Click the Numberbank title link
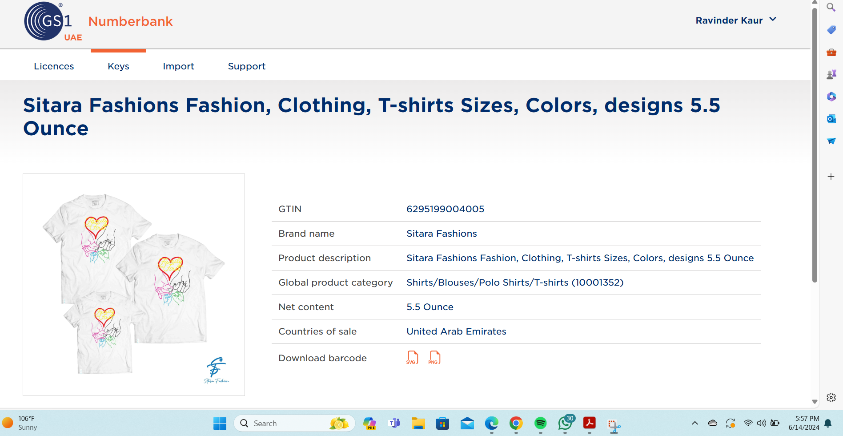Viewport: 843px width, 436px height. [130, 21]
